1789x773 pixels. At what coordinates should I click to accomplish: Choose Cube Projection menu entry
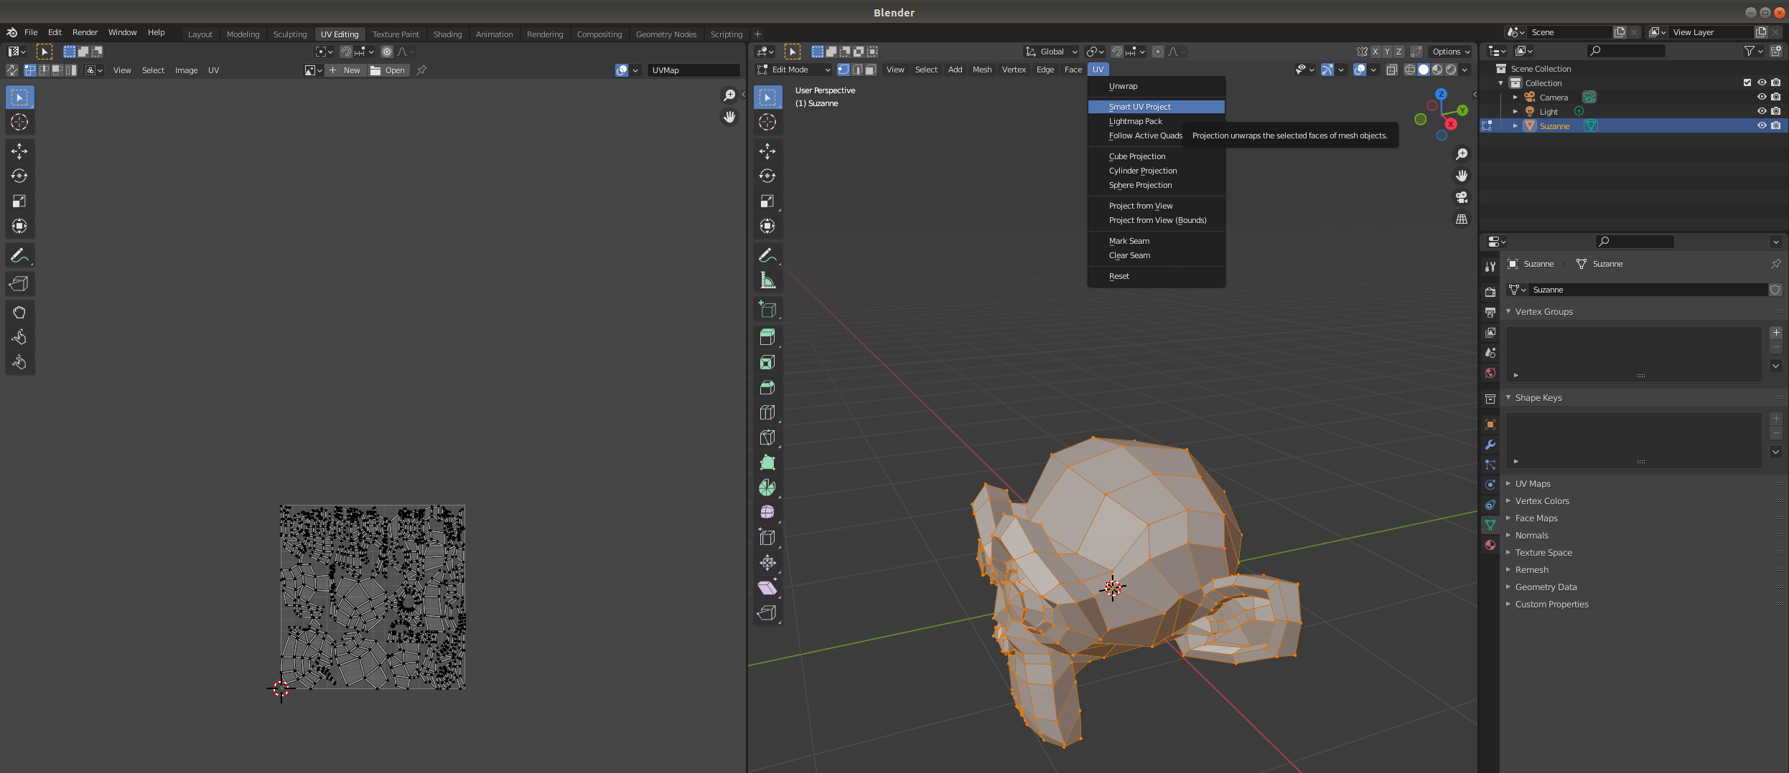click(1156, 156)
